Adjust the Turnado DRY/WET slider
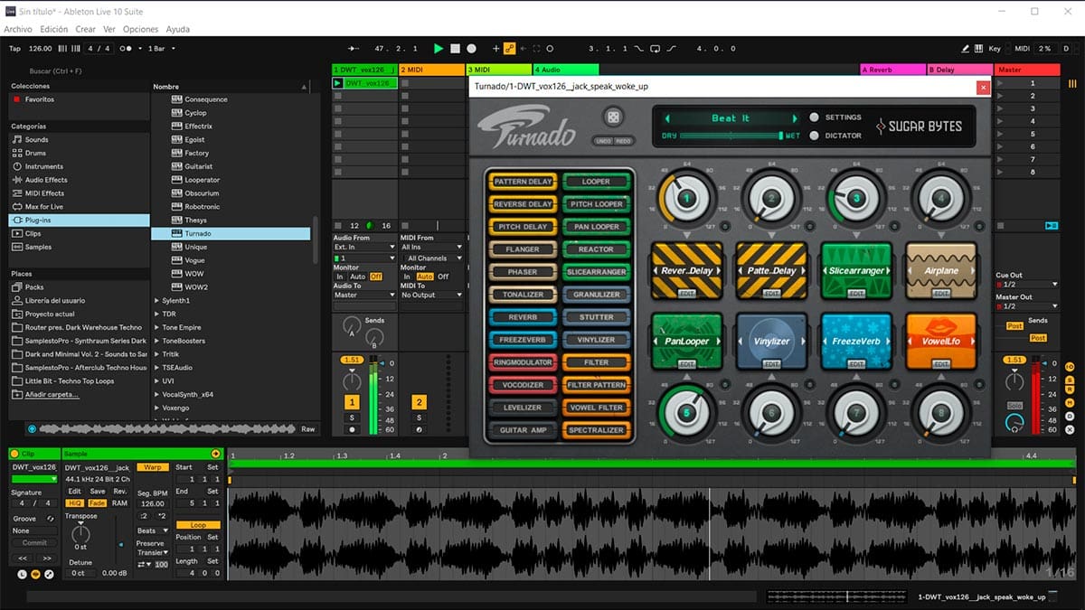Viewport: 1085px width, 610px height. [731, 136]
